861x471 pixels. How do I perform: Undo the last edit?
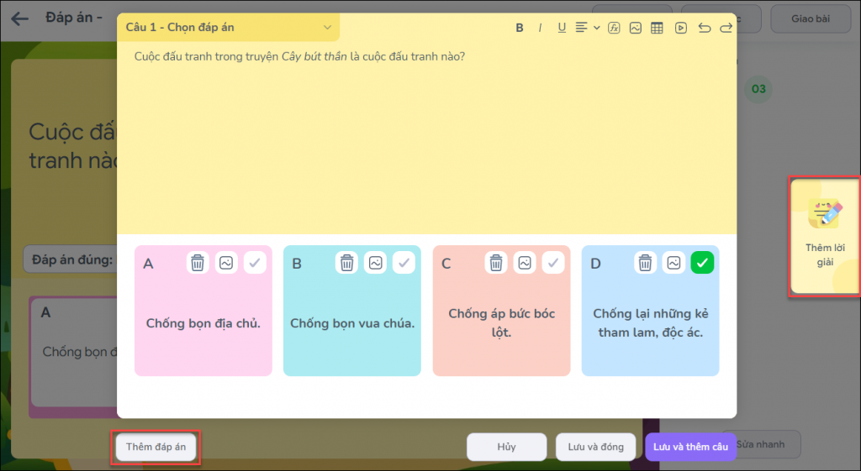coord(705,28)
